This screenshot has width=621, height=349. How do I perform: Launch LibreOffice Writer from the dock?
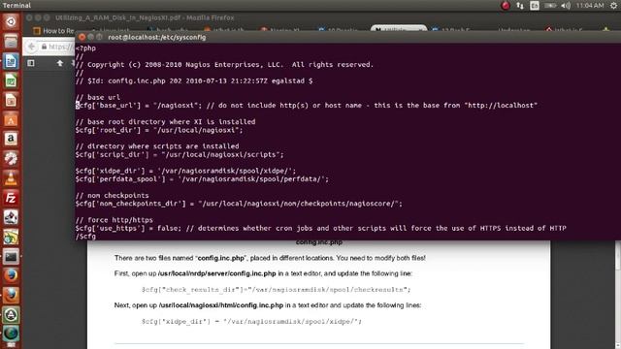[x=11, y=61]
